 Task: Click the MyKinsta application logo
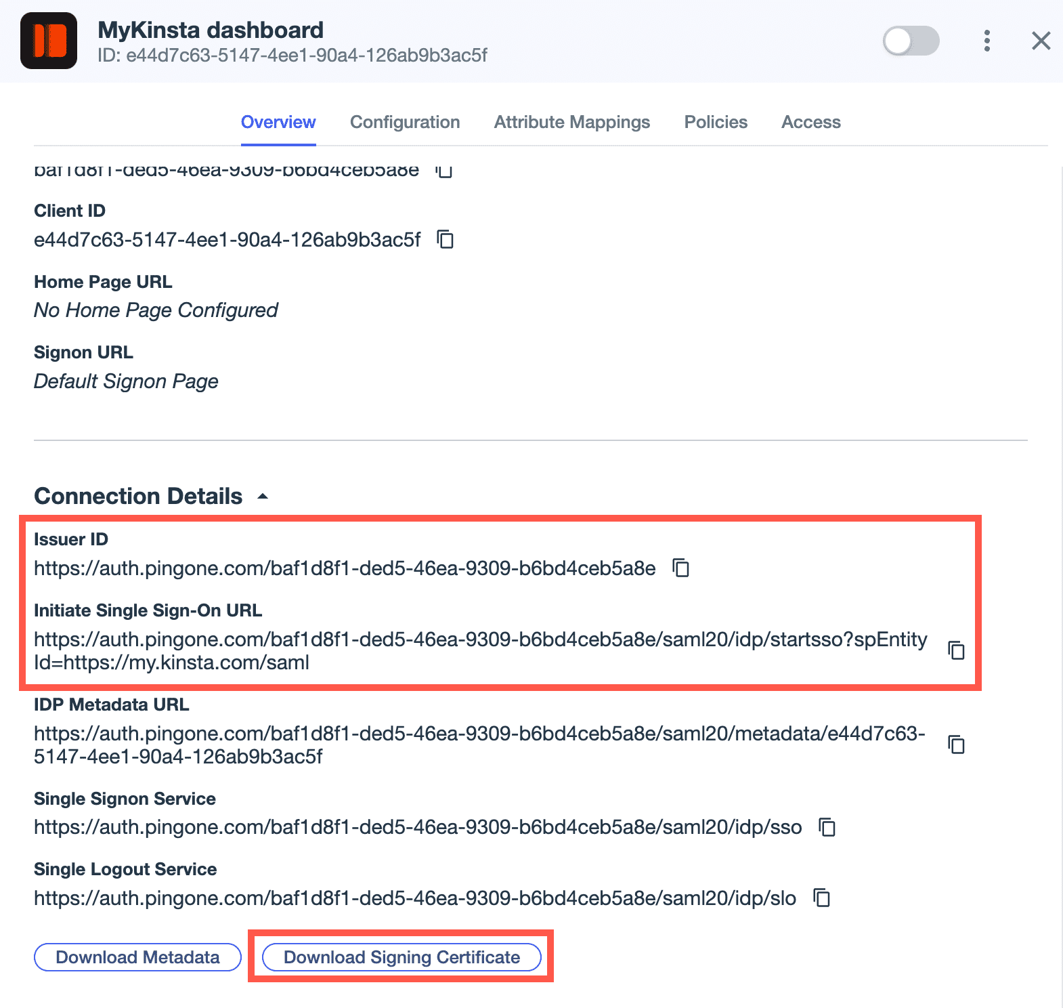coord(49,41)
